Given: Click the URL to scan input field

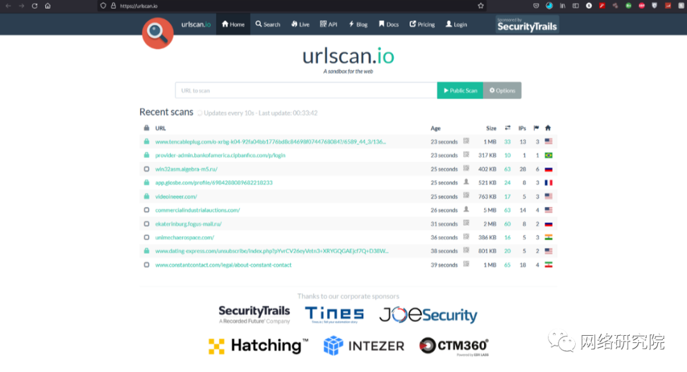Looking at the screenshot, I should (306, 91).
